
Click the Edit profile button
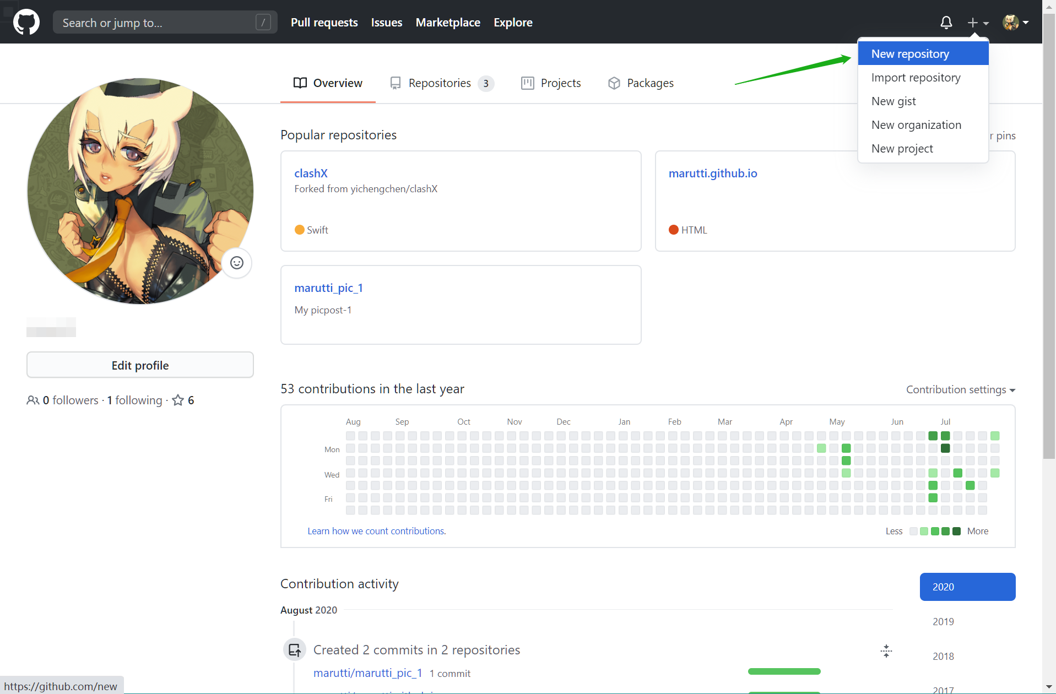point(140,365)
